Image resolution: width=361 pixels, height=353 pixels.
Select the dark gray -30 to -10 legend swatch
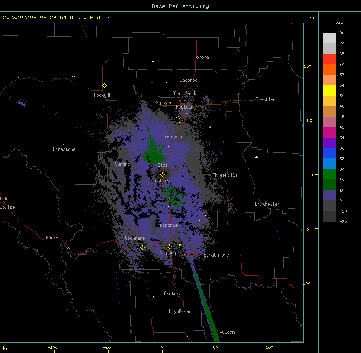[329, 216]
